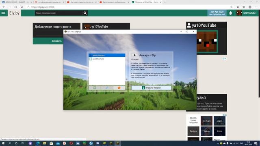Focus the user search field on Ely.by
The height and width of the screenshot is (146, 260).
pyautogui.click(x=58, y=13)
